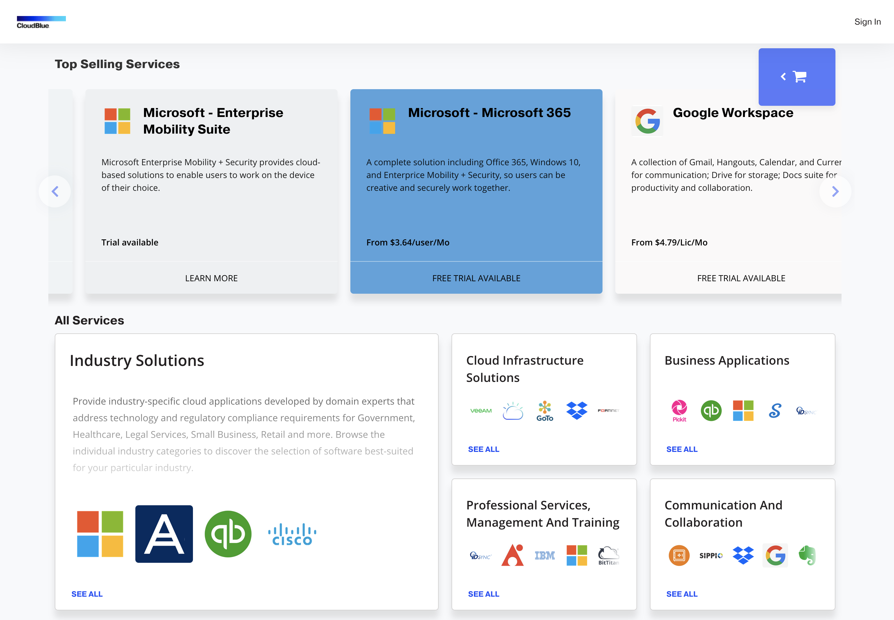This screenshot has width=894, height=620.
Task: Open the Microsoft - Enterprise Mobility Suite title
Action: pyautogui.click(x=213, y=121)
